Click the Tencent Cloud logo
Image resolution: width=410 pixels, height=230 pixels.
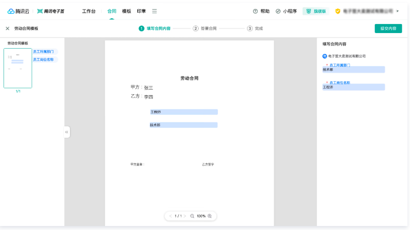click(x=18, y=11)
